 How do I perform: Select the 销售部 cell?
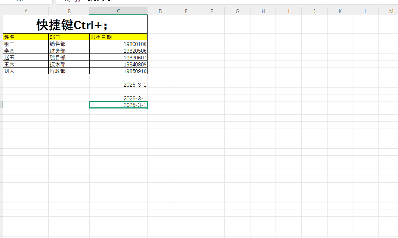pyautogui.click(x=69, y=44)
